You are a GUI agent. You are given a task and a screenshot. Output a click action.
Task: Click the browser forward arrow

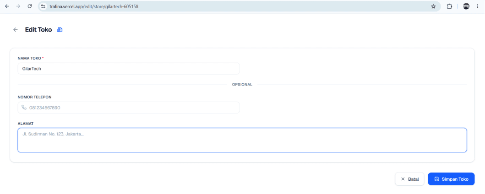tap(18, 6)
